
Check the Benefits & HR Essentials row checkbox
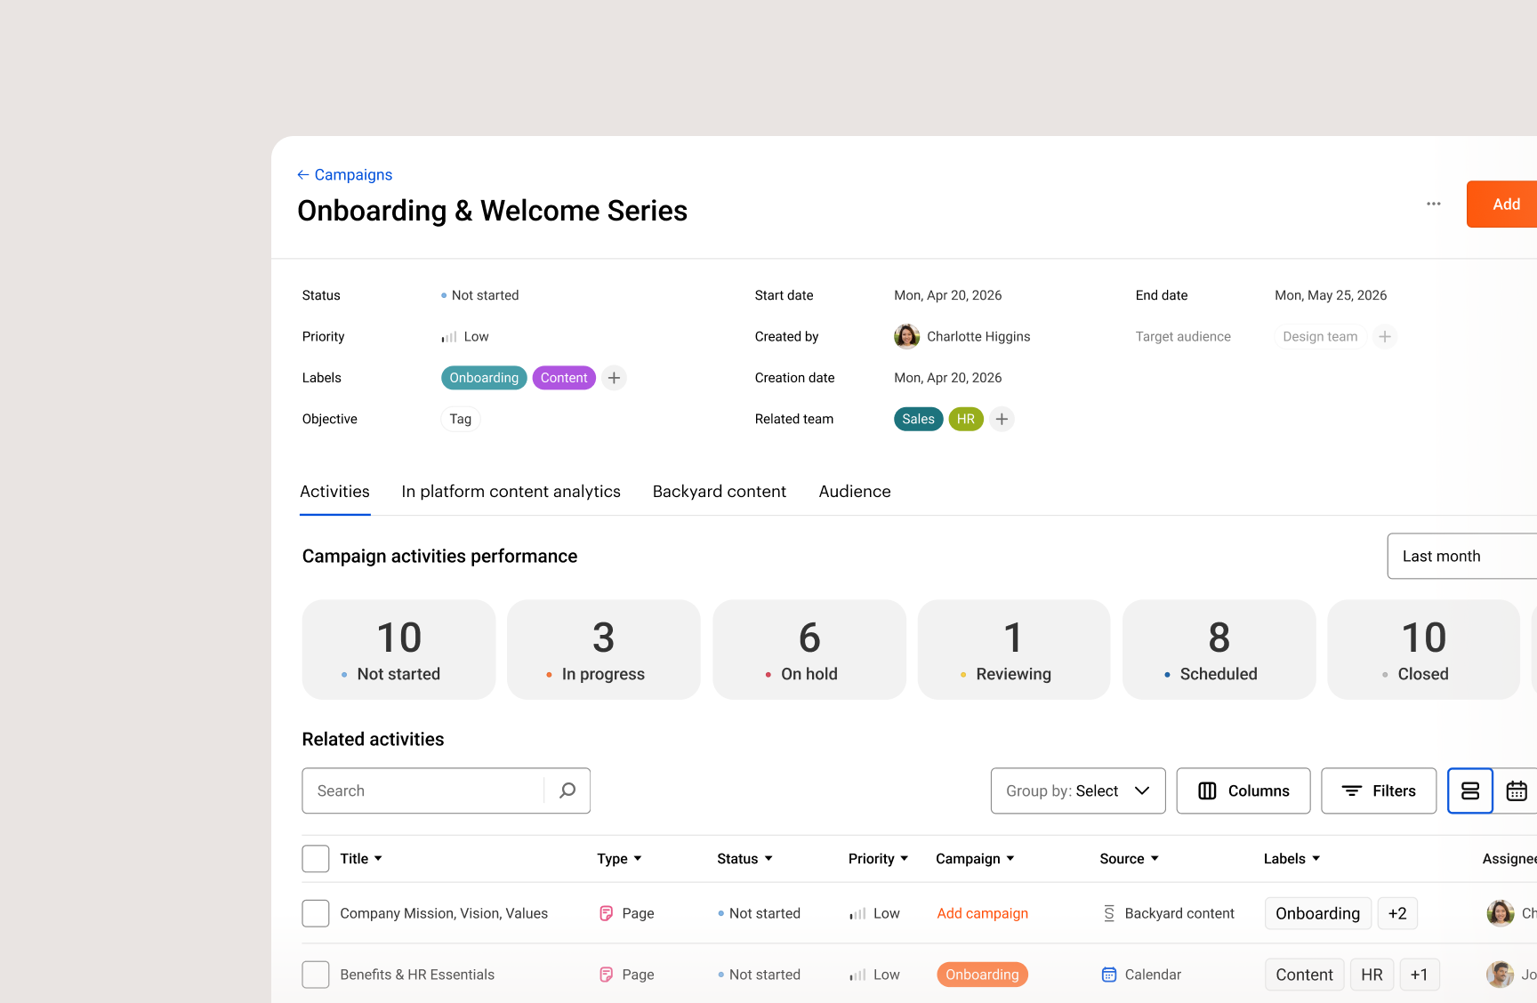[316, 974]
